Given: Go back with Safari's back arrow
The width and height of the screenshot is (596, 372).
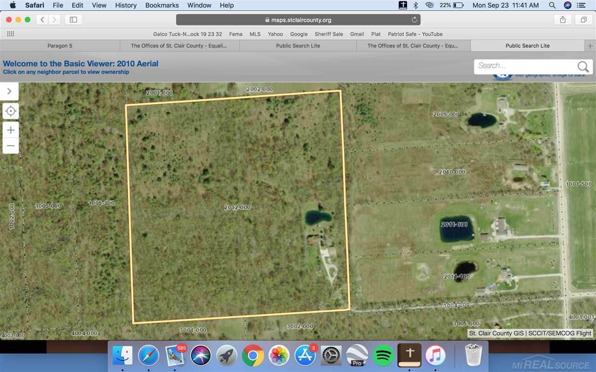Looking at the screenshot, I should (x=43, y=20).
